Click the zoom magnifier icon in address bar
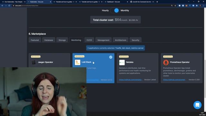The height and width of the screenshot is (116, 206). [172, 6]
